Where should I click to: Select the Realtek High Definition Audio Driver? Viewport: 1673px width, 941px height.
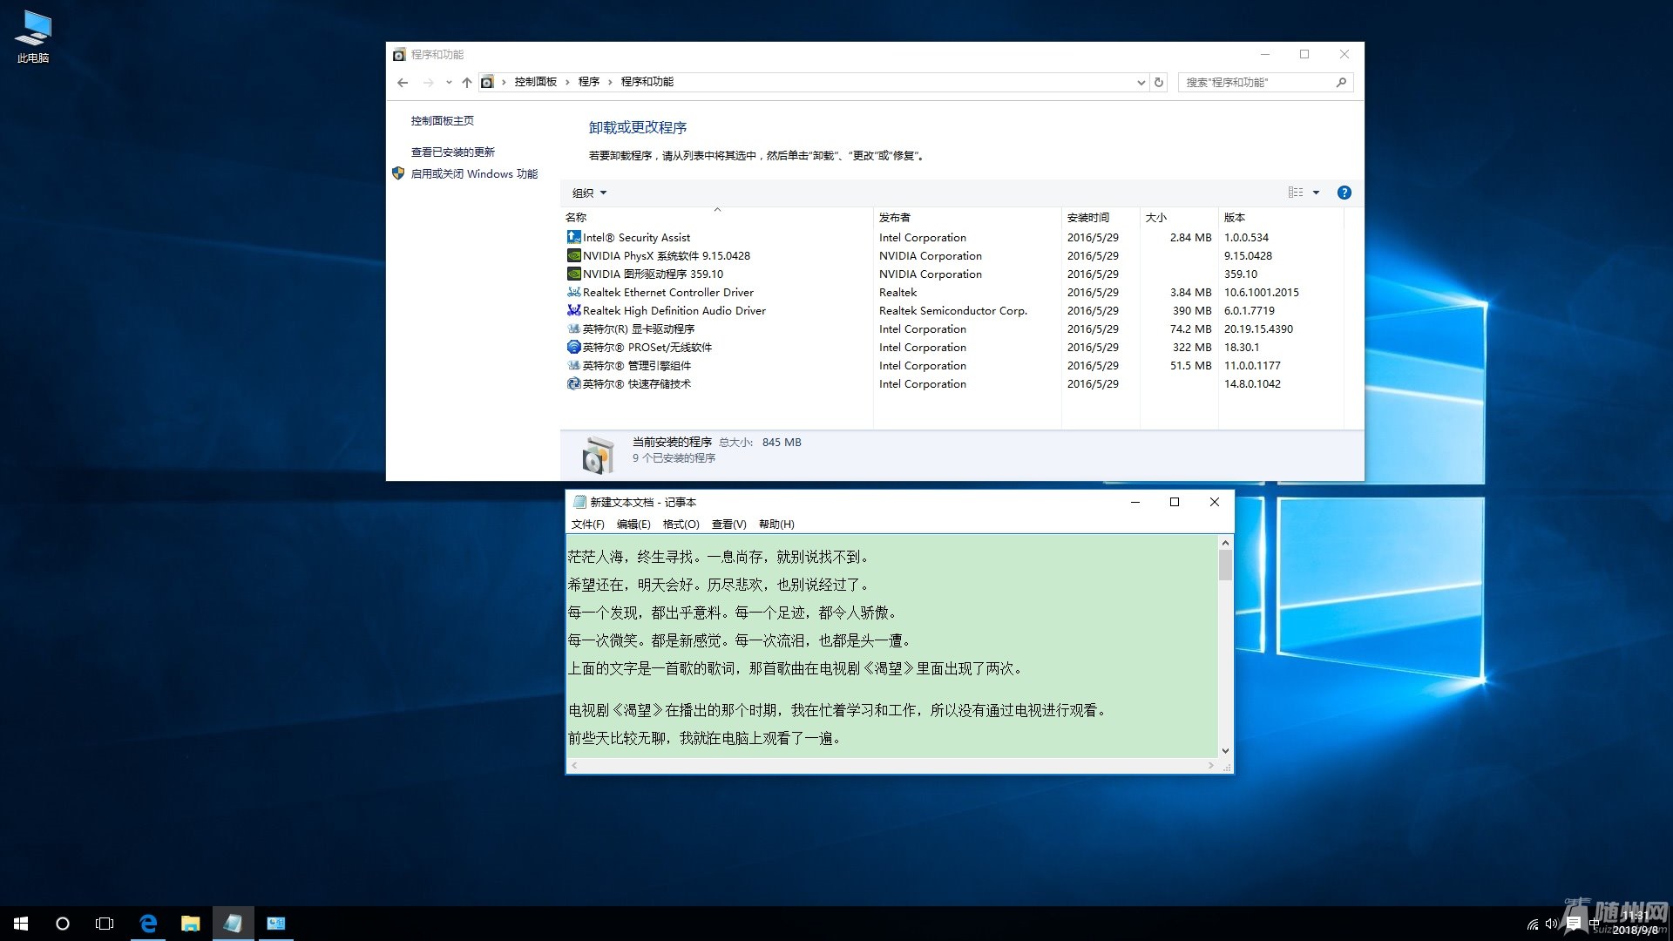[x=674, y=311]
